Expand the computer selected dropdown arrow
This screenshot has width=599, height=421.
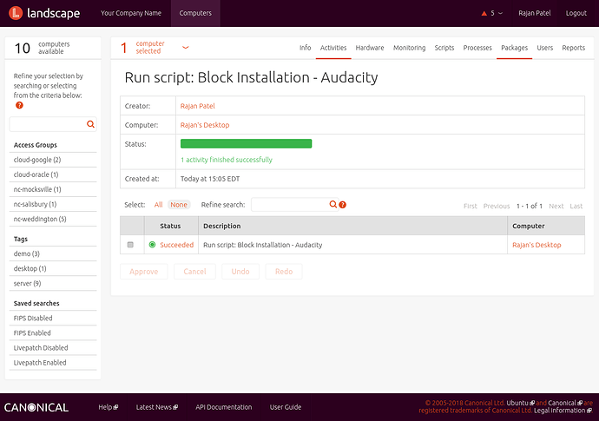(185, 48)
